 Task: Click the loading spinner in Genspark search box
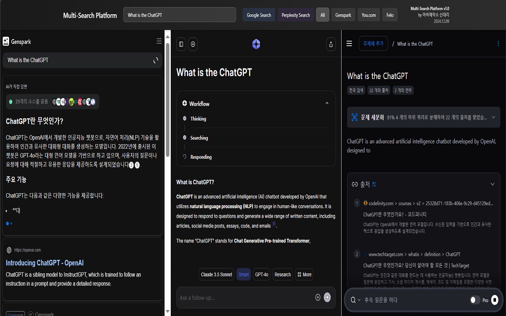(x=156, y=60)
